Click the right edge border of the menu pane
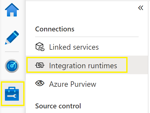The image size is (150, 113). pyautogui.click(x=148, y=57)
